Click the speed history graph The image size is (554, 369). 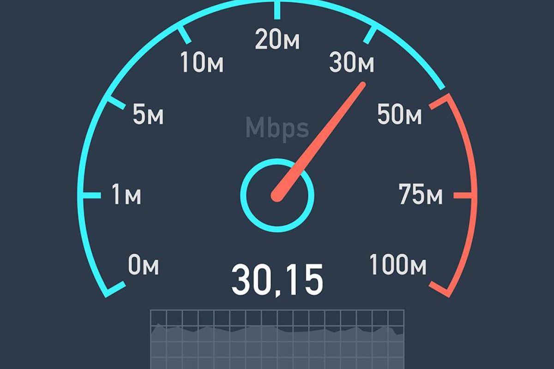point(277,339)
